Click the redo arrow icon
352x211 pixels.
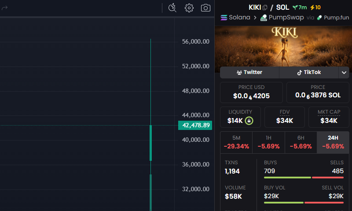(5, 8)
